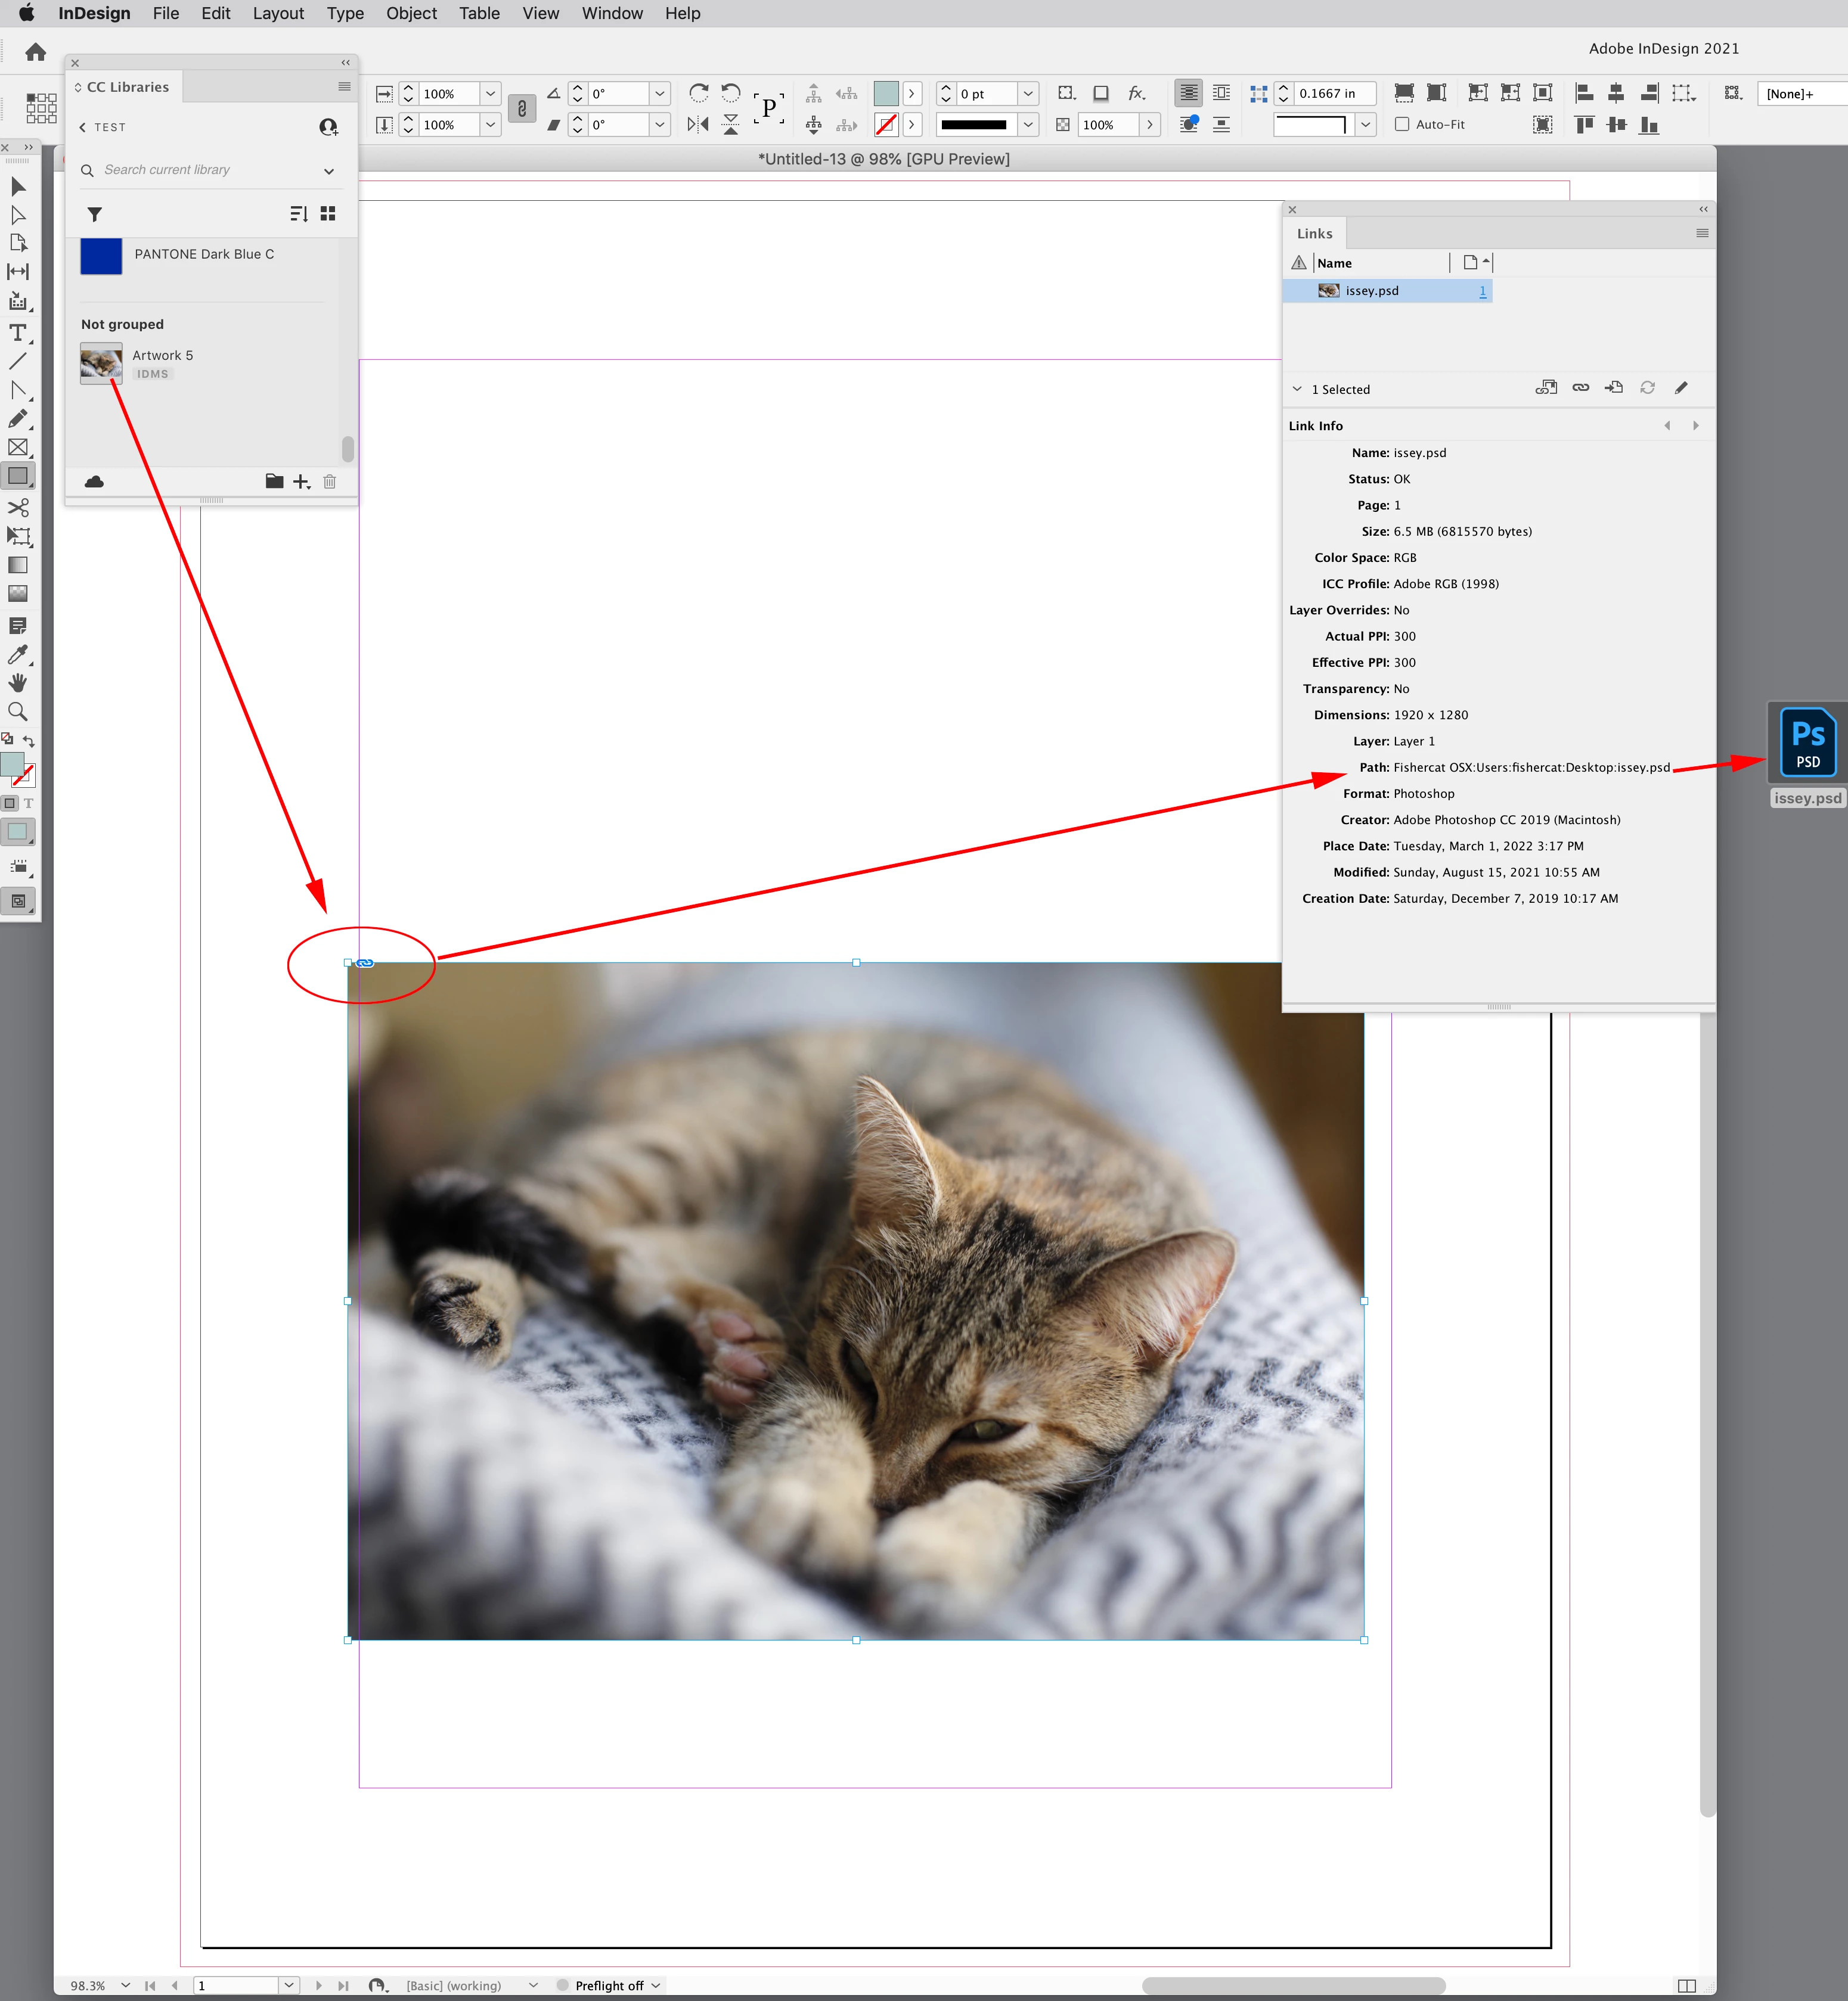Viewport: 1848px width, 2001px height.
Task: Collapse the 1 Selected link info expander
Action: click(1297, 389)
